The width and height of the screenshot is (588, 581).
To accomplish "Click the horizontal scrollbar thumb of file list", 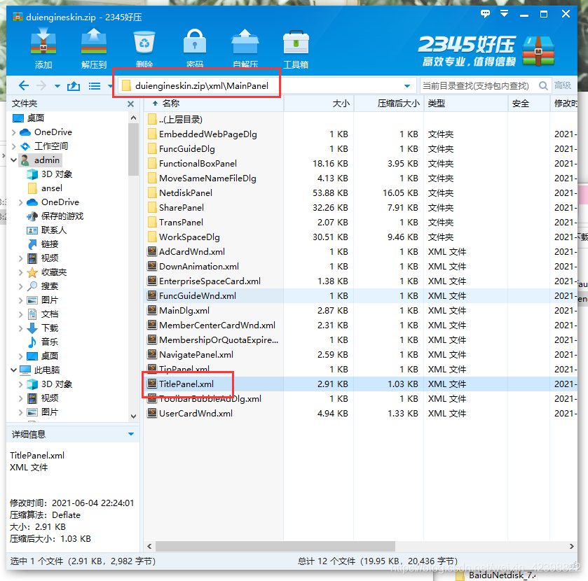I will point(275,546).
